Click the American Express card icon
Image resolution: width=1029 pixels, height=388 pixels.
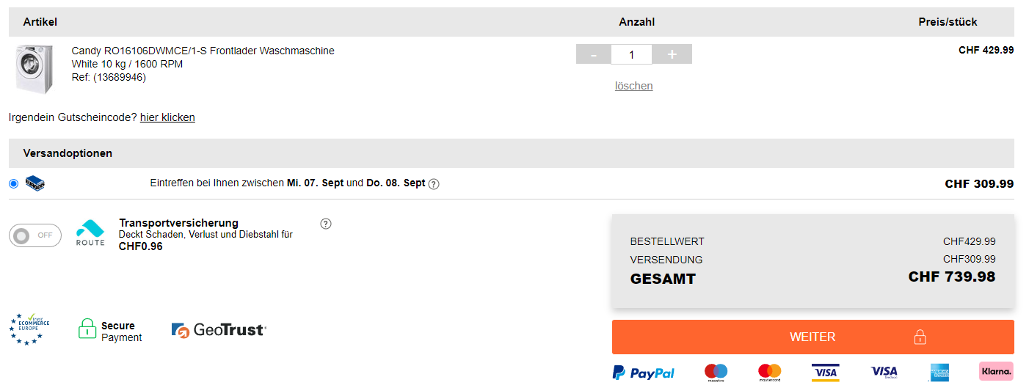tap(940, 372)
